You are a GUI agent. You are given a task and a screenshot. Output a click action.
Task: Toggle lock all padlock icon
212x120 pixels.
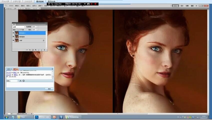coord(23,30)
